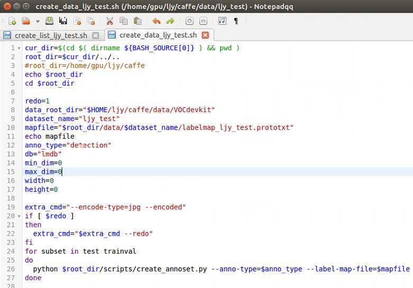Collapse the fold marker at line 1
The width and height of the screenshot is (413, 288).
(x=19, y=48)
